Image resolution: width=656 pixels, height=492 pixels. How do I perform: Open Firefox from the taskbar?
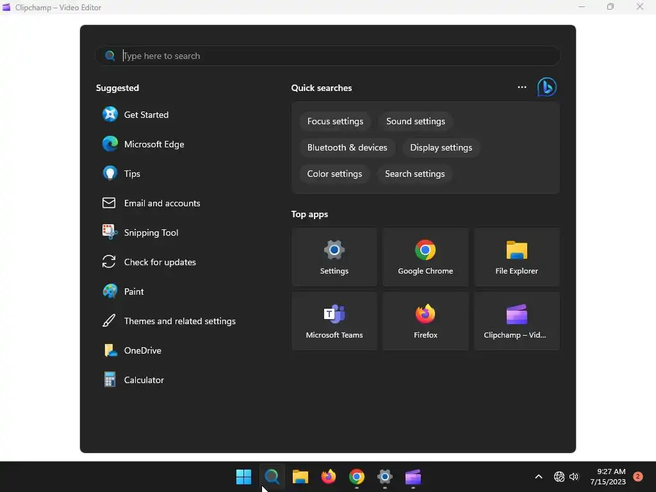click(329, 477)
